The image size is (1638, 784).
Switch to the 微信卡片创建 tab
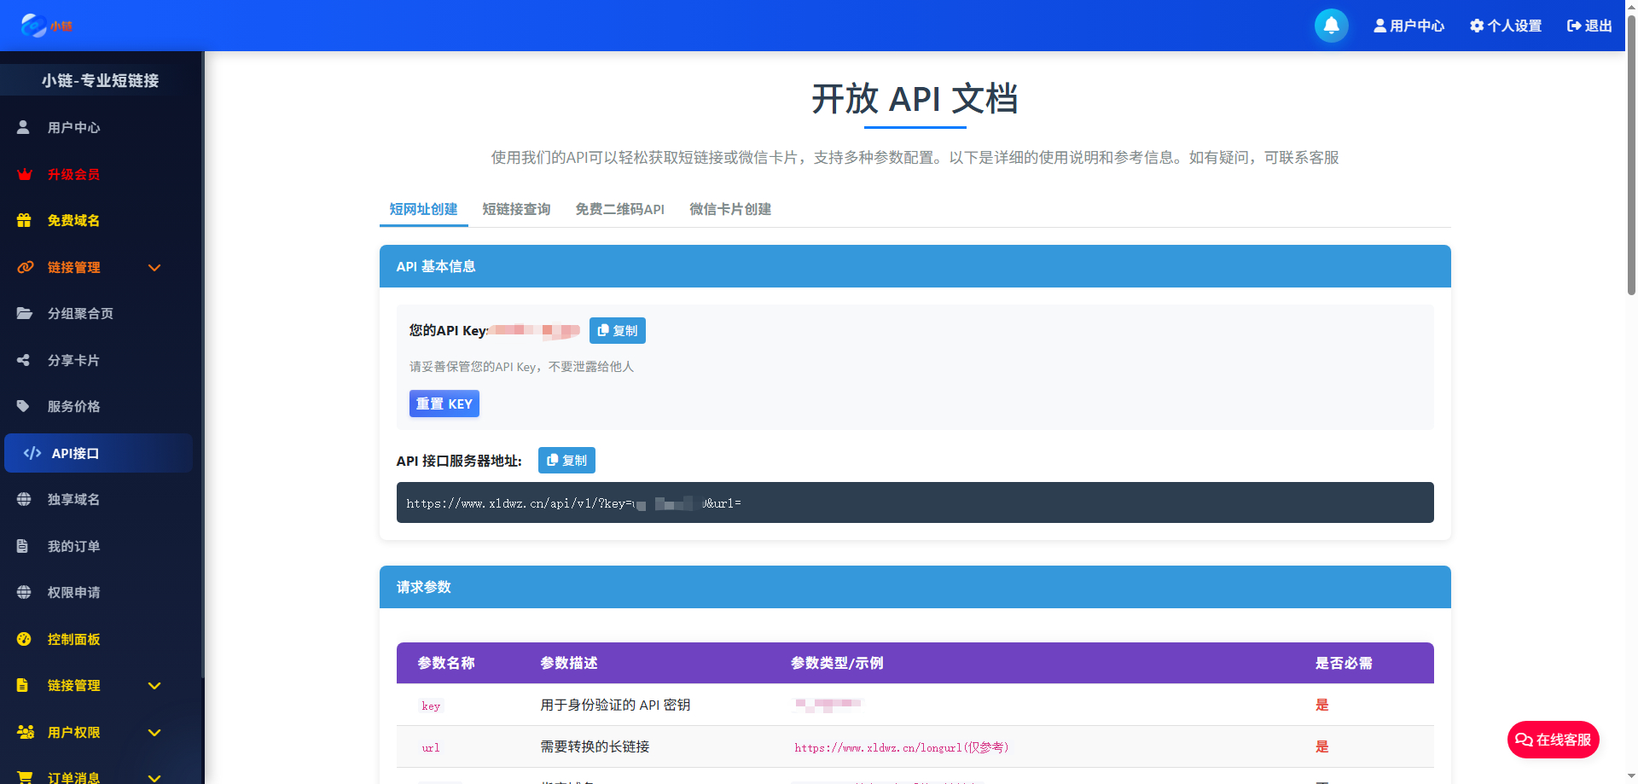730,209
